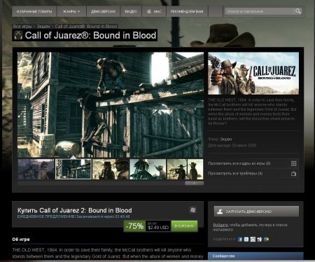Screen dimensions: 315x262
Task: Go to the Видео tab
Action: [x=131, y=11]
